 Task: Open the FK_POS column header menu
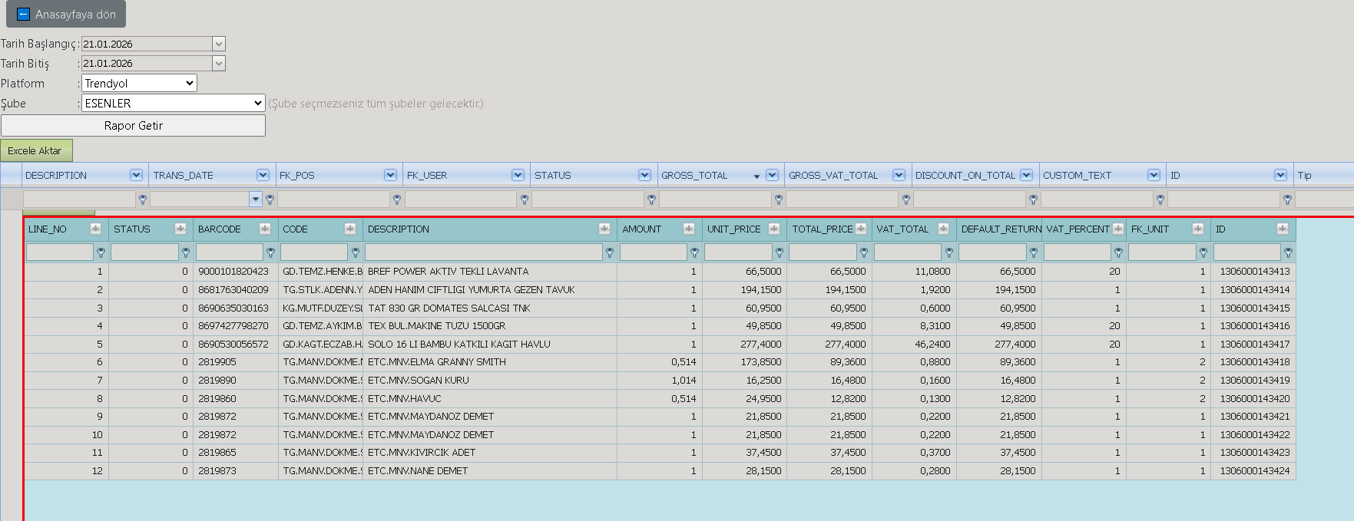click(x=390, y=175)
